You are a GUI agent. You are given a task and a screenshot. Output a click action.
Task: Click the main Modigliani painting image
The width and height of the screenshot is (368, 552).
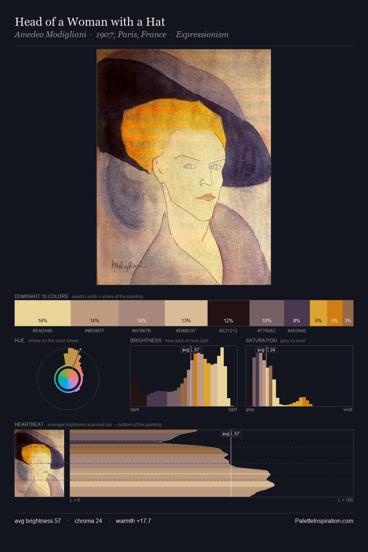pyautogui.click(x=184, y=167)
